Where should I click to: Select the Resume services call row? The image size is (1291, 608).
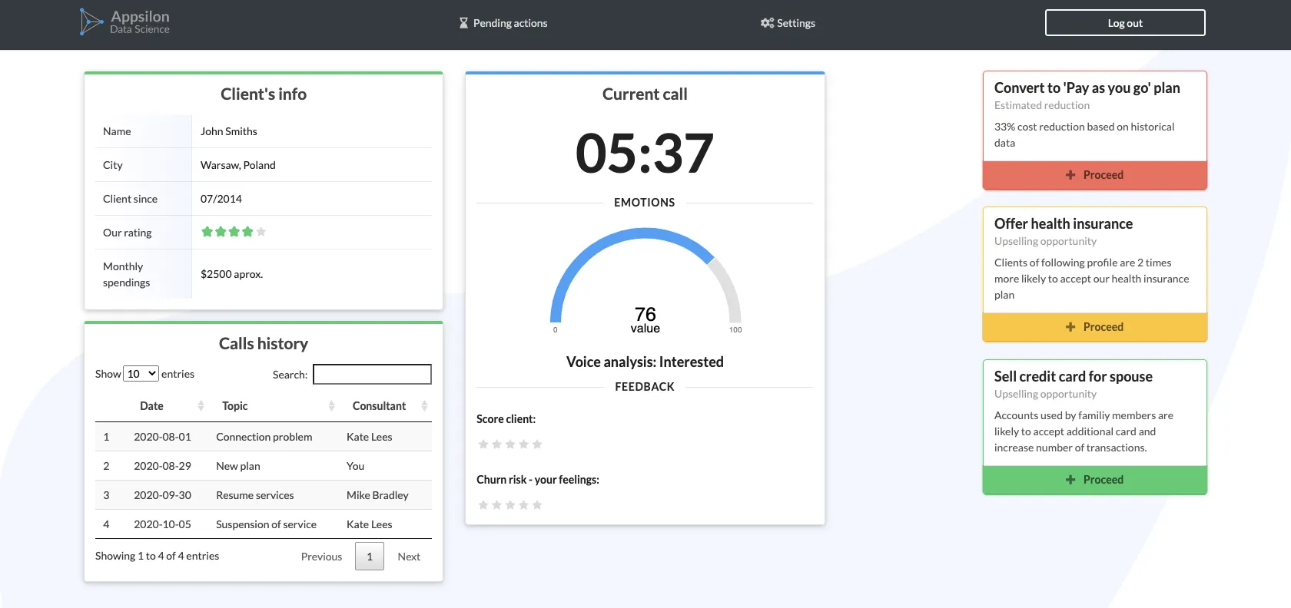pos(264,495)
